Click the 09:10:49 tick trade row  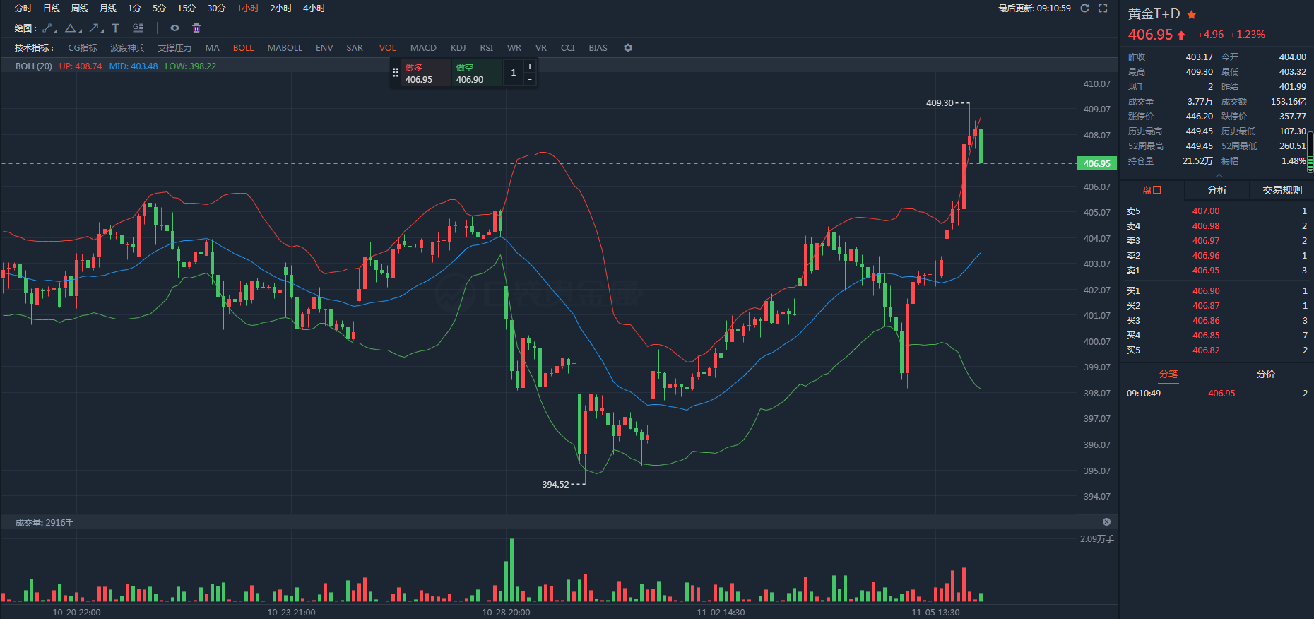click(x=1217, y=394)
